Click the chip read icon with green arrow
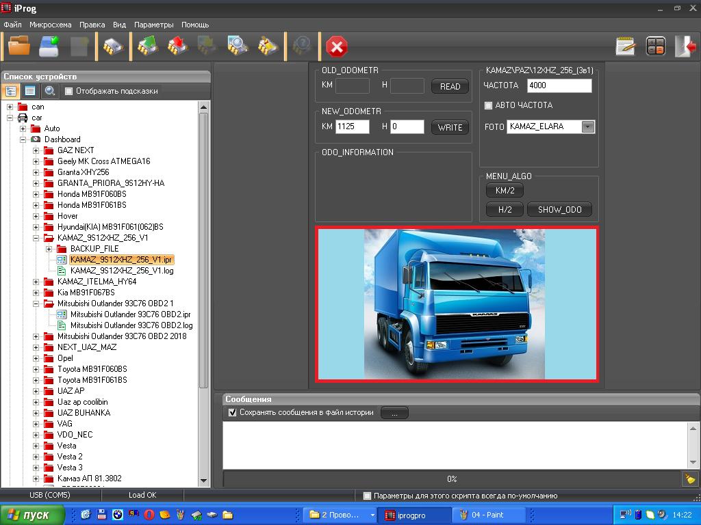Image resolution: width=701 pixels, height=525 pixels. [x=147, y=46]
